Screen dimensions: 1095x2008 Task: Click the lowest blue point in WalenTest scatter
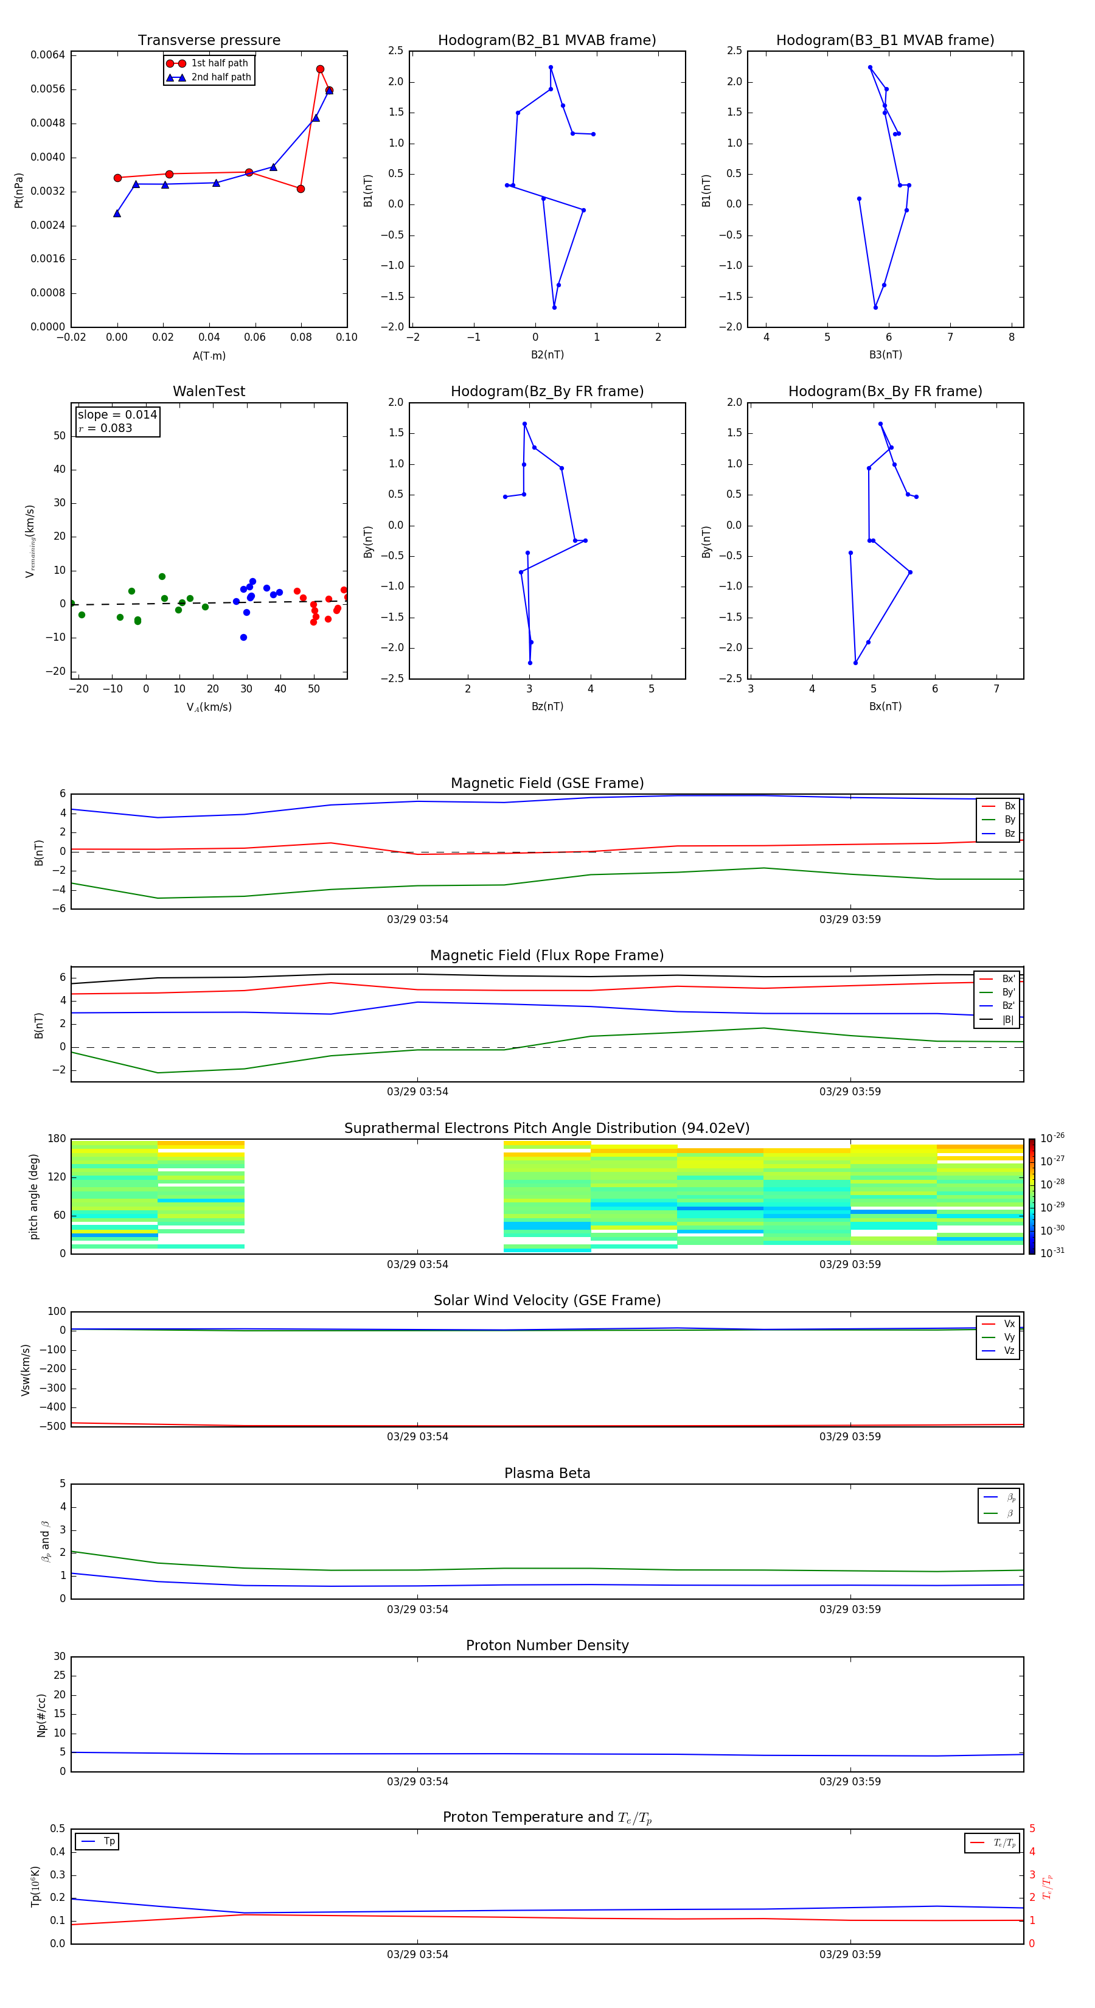coord(243,638)
